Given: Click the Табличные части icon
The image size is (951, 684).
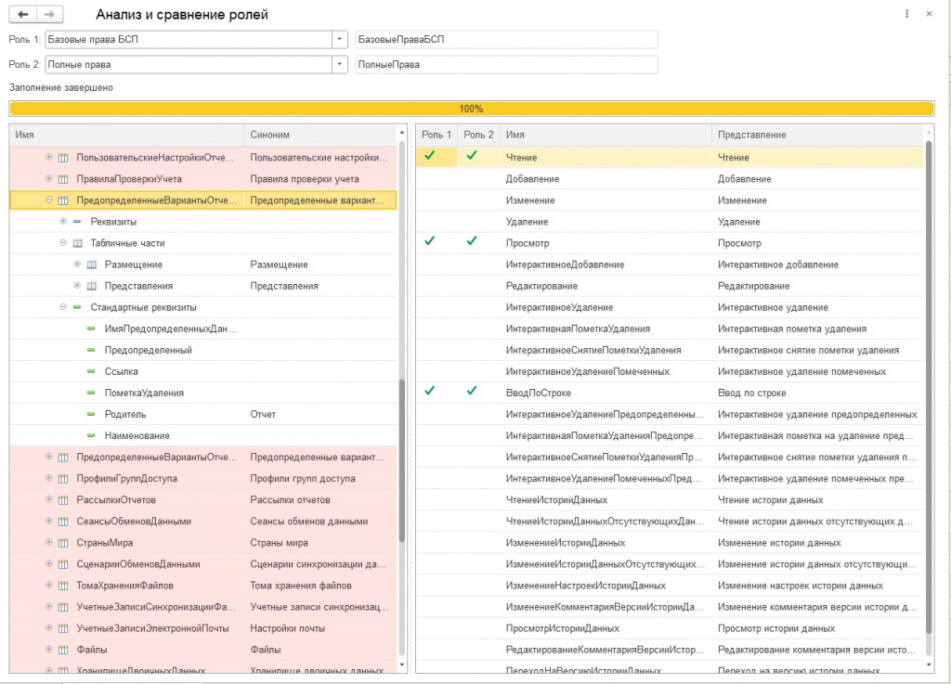Looking at the screenshot, I should point(78,243).
